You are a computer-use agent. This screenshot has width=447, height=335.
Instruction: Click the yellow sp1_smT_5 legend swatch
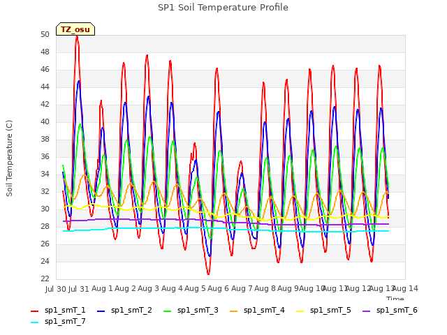click(x=300, y=311)
